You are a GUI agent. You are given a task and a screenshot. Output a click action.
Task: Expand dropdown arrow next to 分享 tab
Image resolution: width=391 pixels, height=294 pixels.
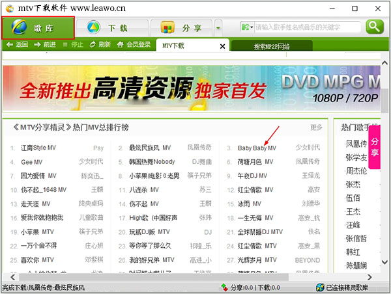(x=218, y=28)
